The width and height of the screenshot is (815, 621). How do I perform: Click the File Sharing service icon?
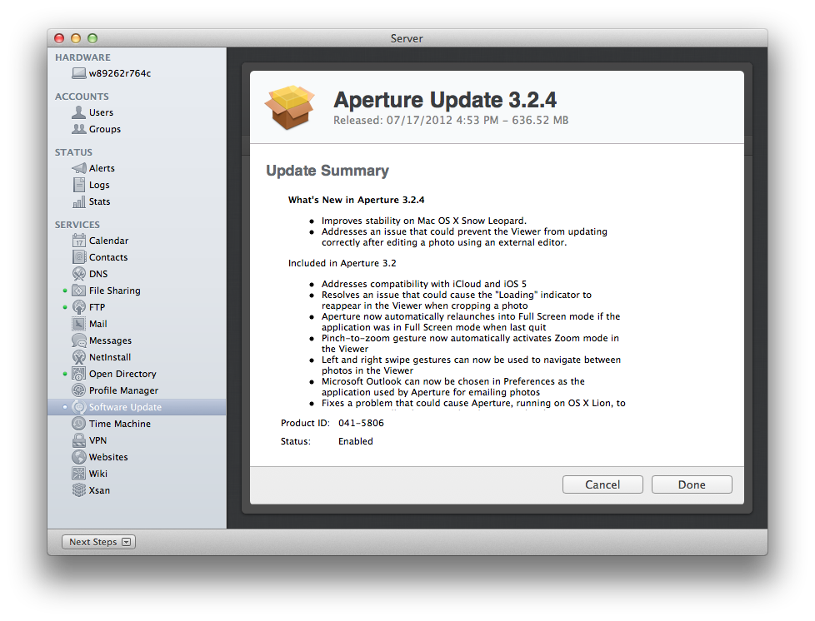click(x=79, y=291)
